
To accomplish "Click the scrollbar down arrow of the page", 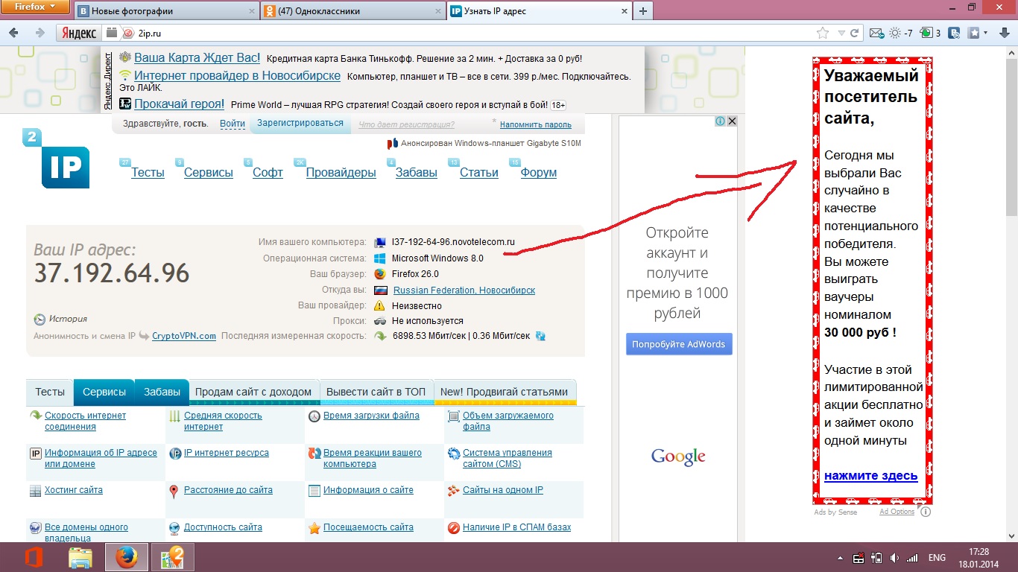I will (1012, 536).
